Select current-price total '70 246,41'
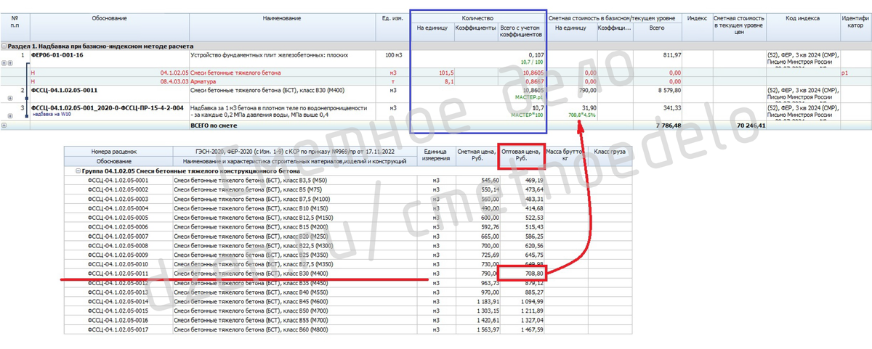This screenshot has width=872, height=349. (750, 126)
